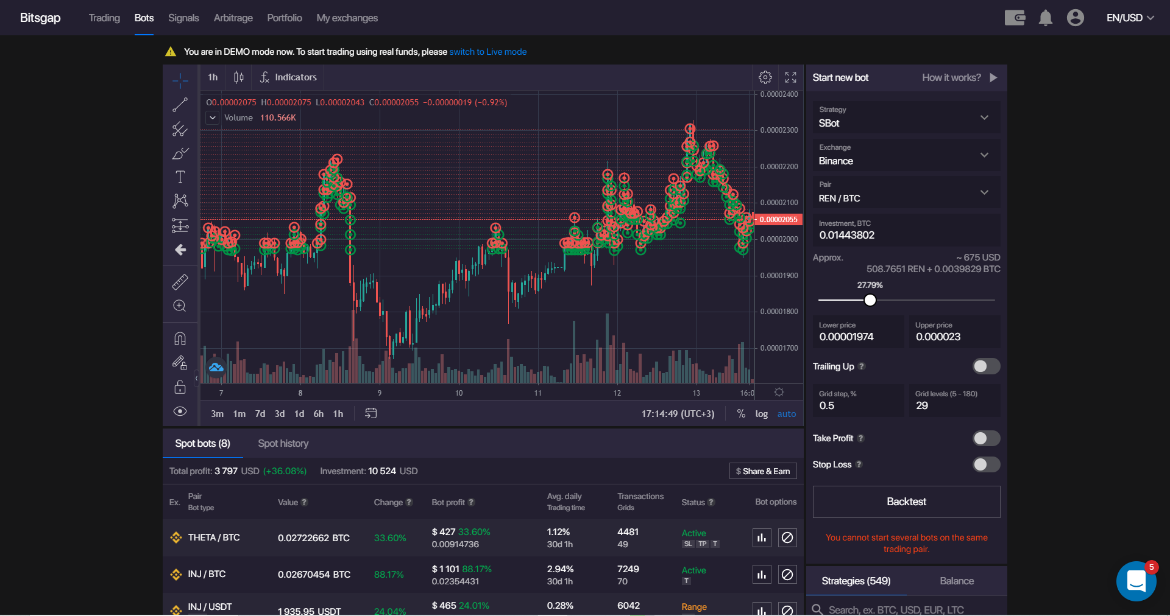Click the switch to Live mode link
The image size is (1170, 616).
488,52
